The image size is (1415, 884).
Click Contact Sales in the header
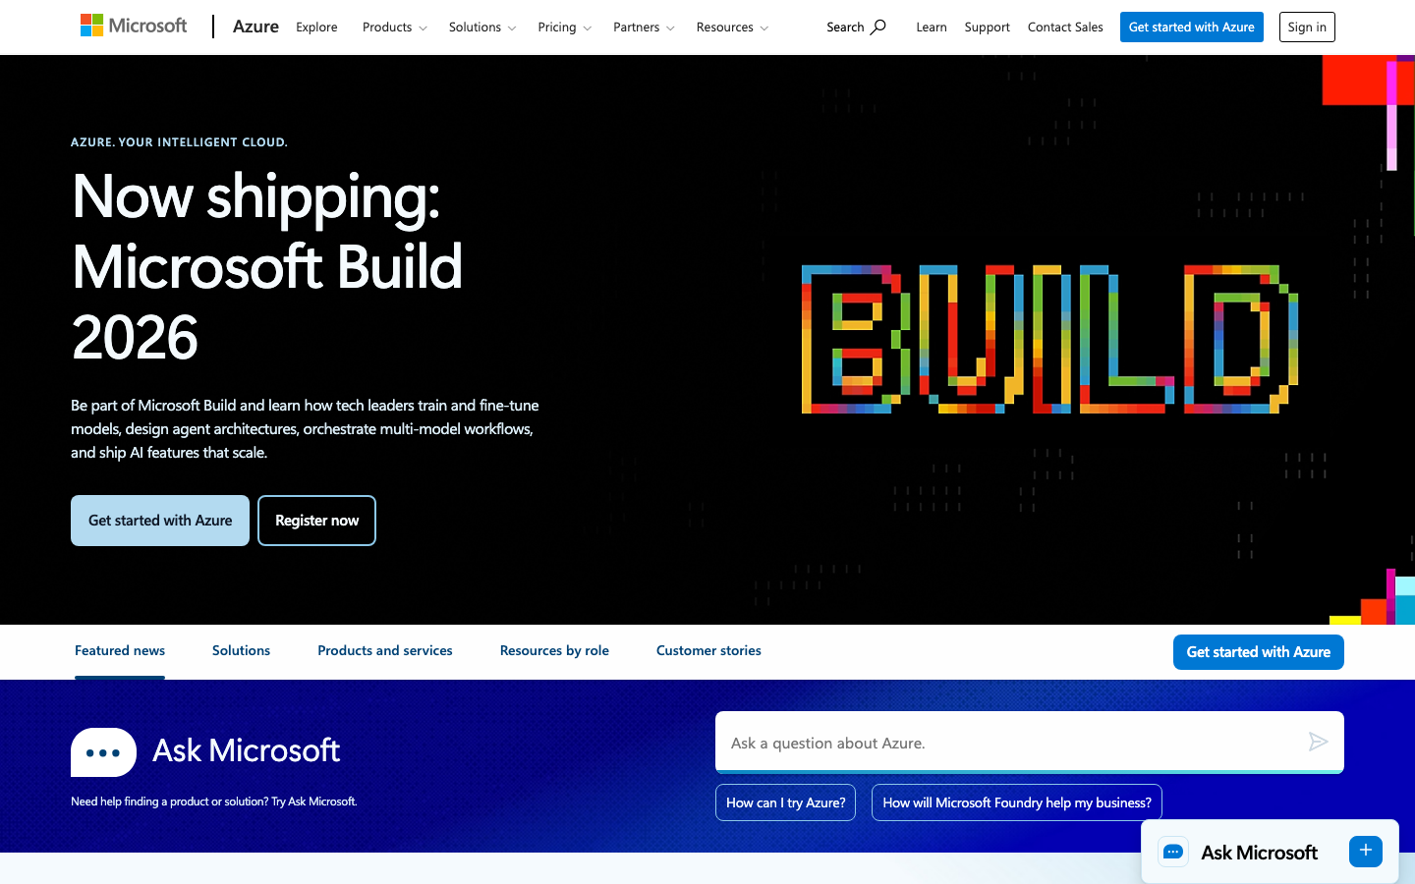[x=1065, y=27]
